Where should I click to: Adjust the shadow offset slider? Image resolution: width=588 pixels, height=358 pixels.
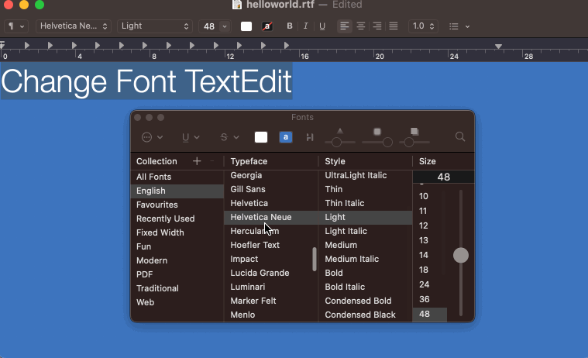pyautogui.click(x=409, y=143)
